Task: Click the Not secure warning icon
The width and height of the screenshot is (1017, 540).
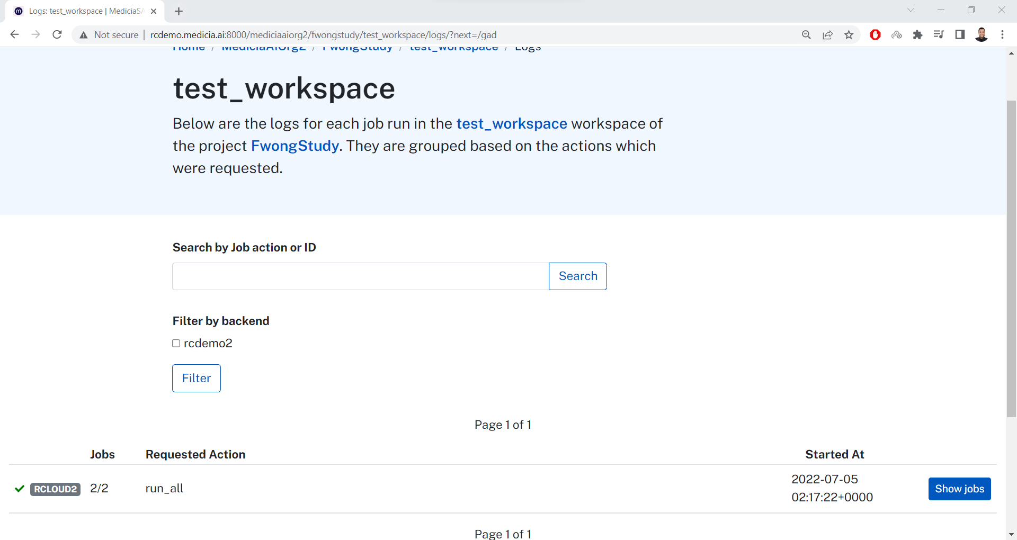Action: point(83,35)
